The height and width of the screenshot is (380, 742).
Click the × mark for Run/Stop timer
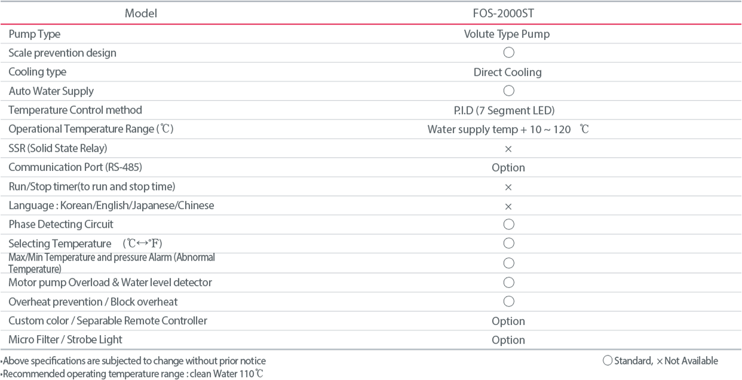pyautogui.click(x=508, y=187)
